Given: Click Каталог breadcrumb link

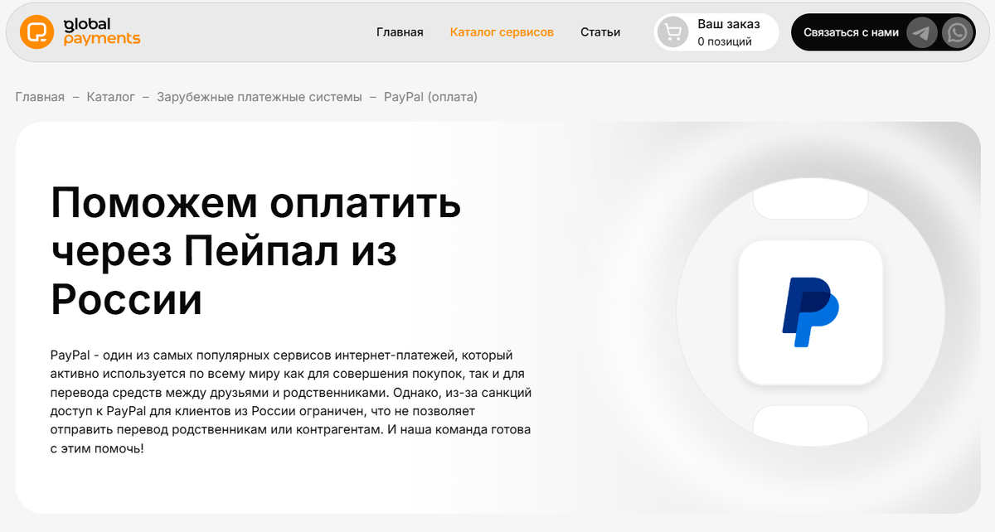Looking at the screenshot, I should [x=110, y=97].
